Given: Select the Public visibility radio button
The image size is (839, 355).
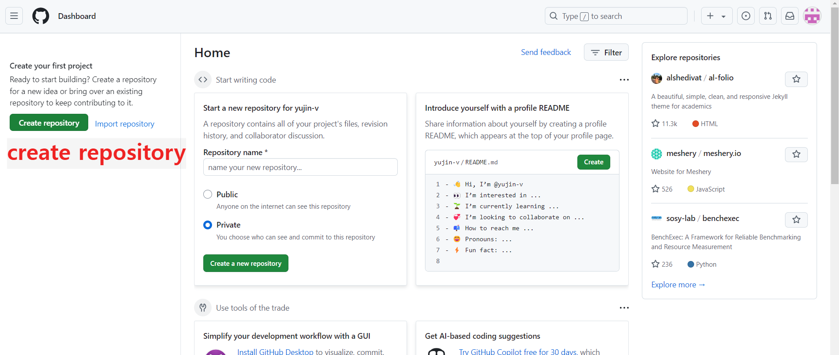Looking at the screenshot, I should coord(208,194).
